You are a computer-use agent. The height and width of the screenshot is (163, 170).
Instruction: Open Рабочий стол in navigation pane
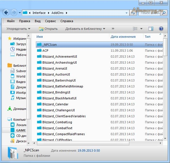18,55
